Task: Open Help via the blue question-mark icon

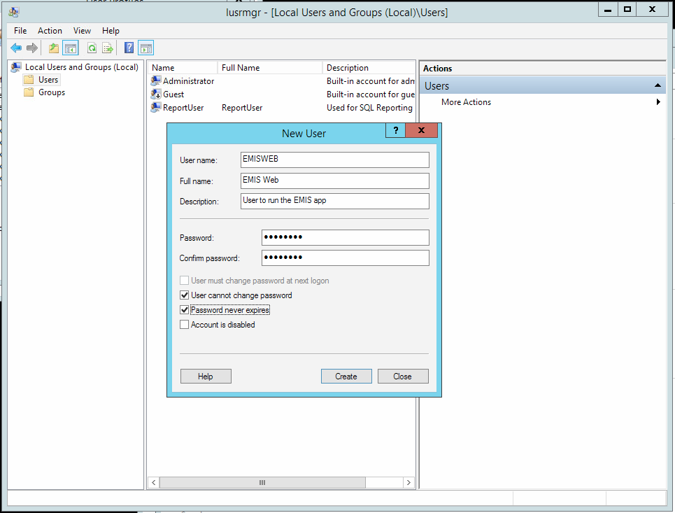Action: click(129, 48)
